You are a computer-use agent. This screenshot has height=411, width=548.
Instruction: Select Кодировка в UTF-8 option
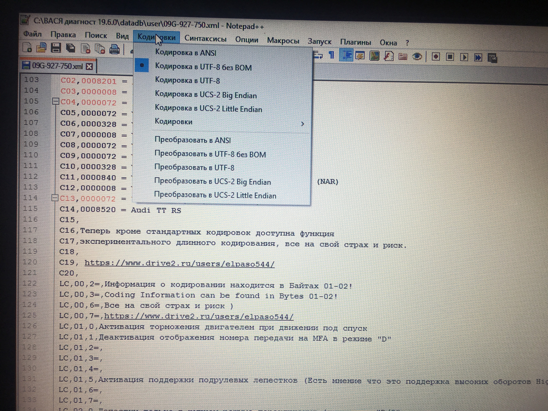[x=223, y=80]
